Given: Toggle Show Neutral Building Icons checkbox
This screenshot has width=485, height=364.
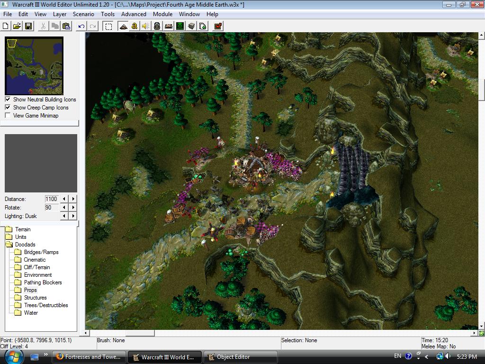Looking at the screenshot, I should [8, 100].
